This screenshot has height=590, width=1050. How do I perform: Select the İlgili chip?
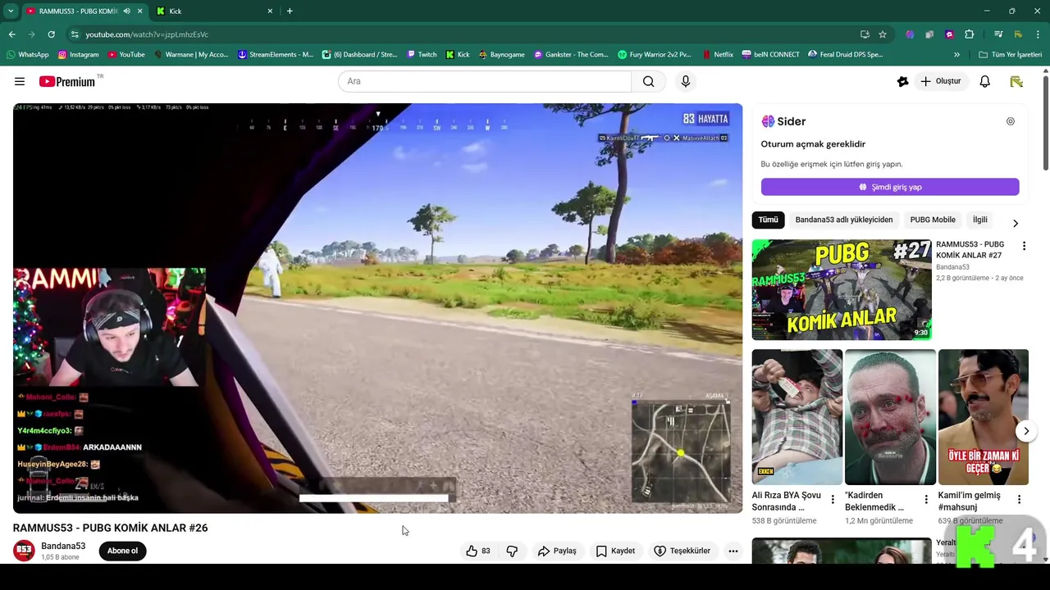[x=980, y=220]
